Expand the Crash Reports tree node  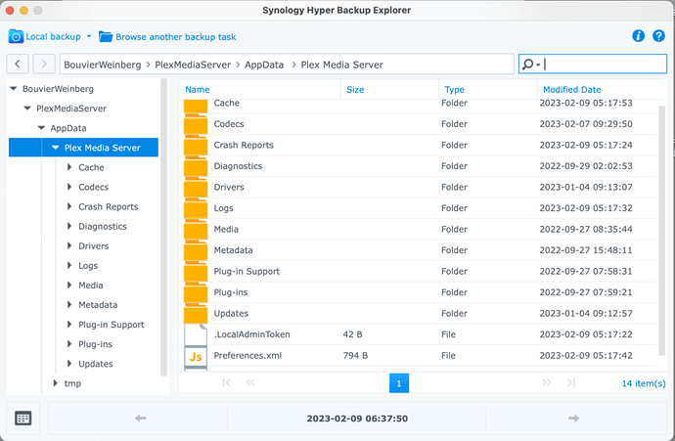69,206
